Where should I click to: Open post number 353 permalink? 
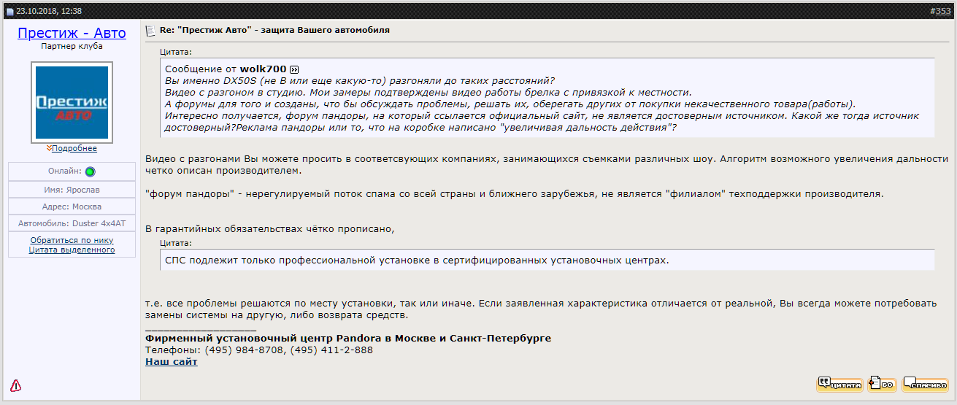point(942,11)
